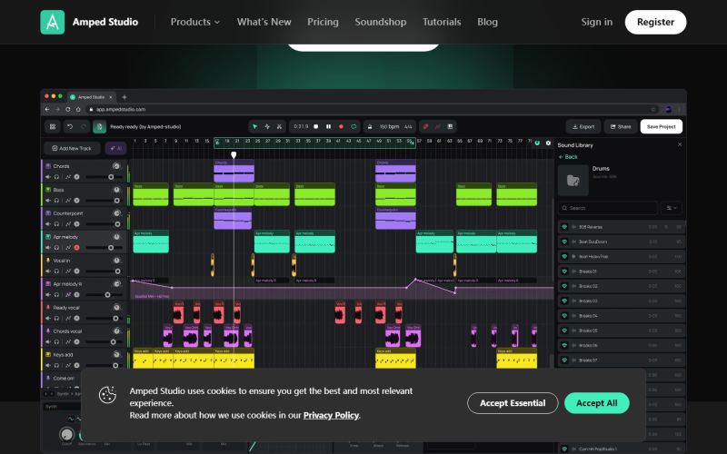Click the Sign in link
The image size is (727, 454).
tap(597, 22)
